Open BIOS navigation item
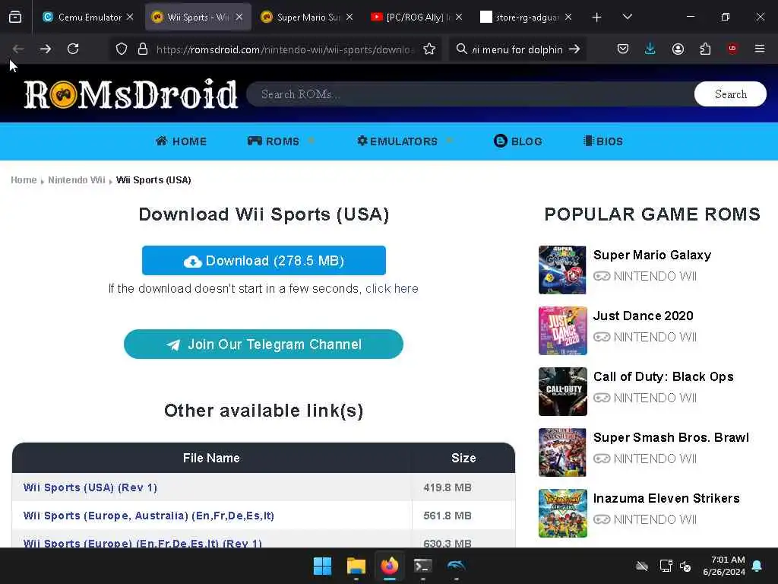This screenshot has width=778, height=584. tap(603, 141)
